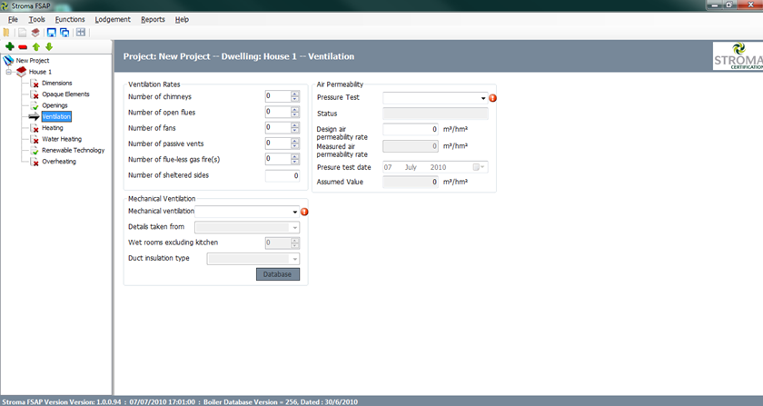Viewport: 763px width, 406px height.
Task: Click the green move up arrow icon
Action: tap(36, 46)
